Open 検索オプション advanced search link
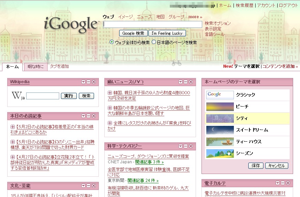Screen dimensions: 300x197 point(218,23)
